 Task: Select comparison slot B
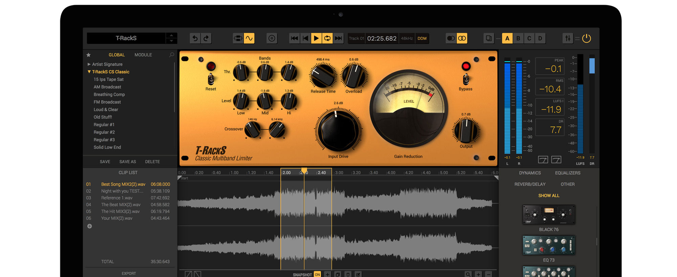[x=518, y=38]
